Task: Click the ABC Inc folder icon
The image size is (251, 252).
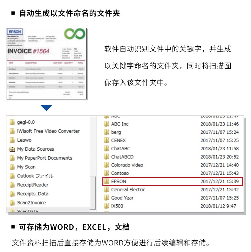Action: pos(106,124)
